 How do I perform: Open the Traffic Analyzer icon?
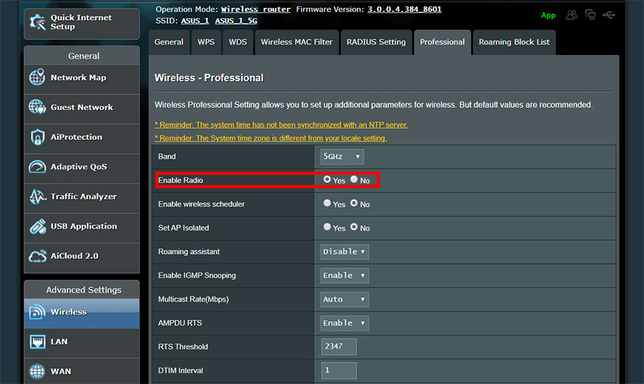(37, 197)
